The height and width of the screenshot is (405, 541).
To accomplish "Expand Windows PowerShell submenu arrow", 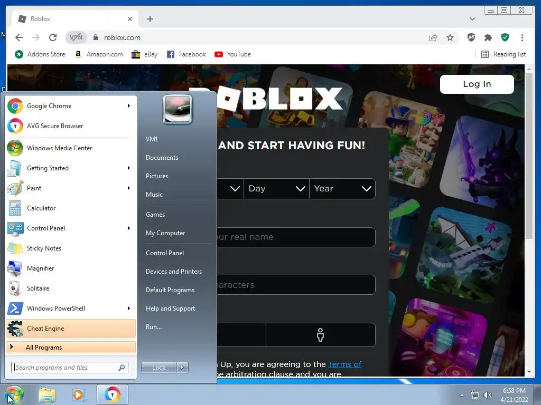I will (x=129, y=308).
